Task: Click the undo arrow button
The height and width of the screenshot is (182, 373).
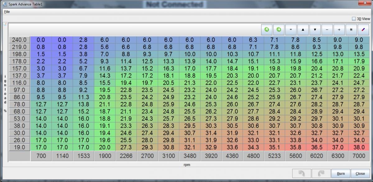Action: tap(301, 173)
